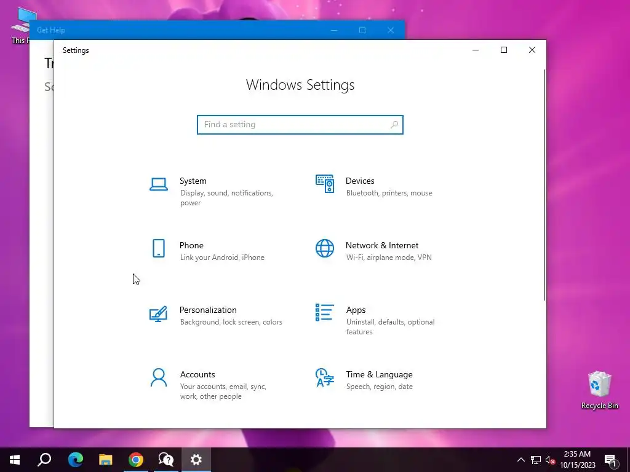
Task: Close the Settings window
Action: pos(532,50)
